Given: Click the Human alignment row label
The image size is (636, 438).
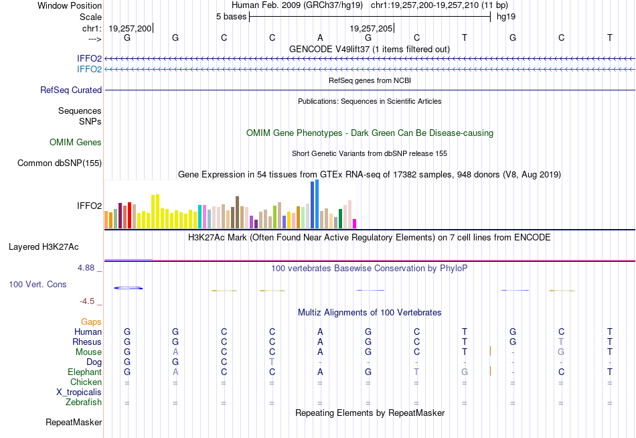Looking at the screenshot, I should tap(88, 332).
